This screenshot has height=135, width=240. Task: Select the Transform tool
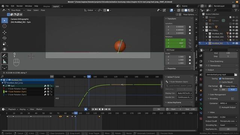click(x=4, y=49)
